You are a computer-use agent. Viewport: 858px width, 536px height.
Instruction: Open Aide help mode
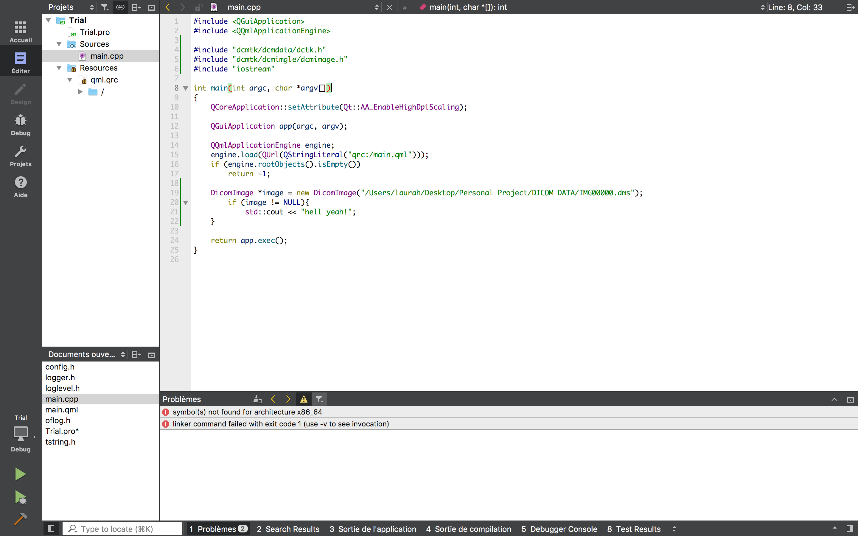(21, 187)
